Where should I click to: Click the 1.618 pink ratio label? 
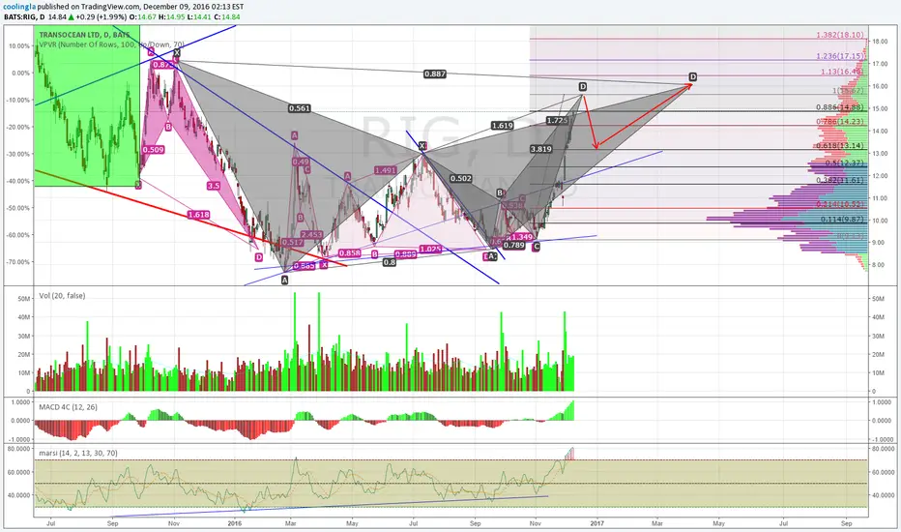click(x=198, y=215)
